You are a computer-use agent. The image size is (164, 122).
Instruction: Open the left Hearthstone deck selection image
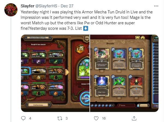[55, 73]
